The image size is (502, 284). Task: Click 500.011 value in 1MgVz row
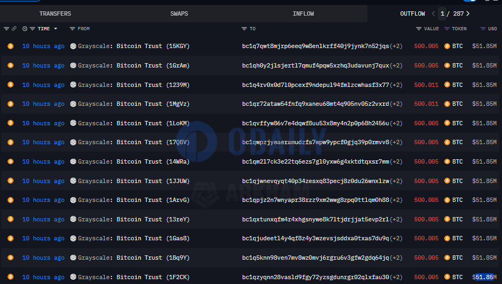tap(426, 104)
